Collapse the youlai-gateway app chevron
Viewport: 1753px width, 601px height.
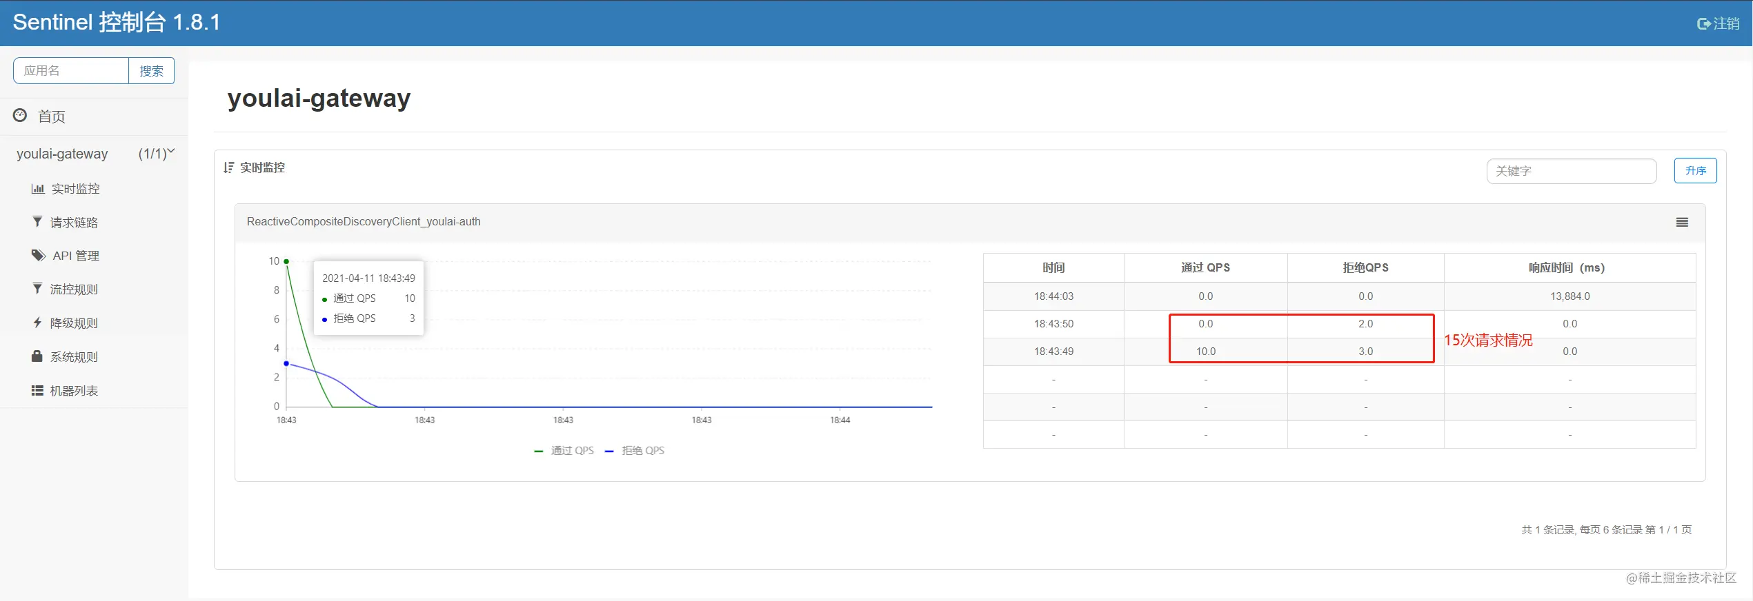(171, 151)
